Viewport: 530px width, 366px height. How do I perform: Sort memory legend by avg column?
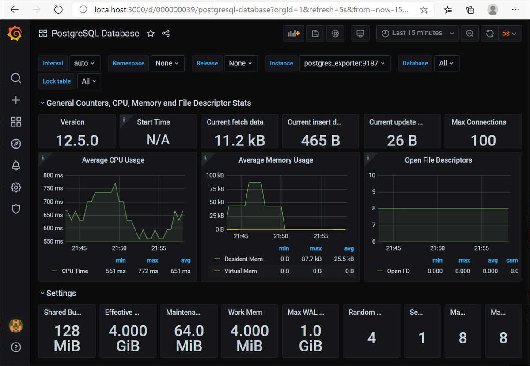coord(349,248)
